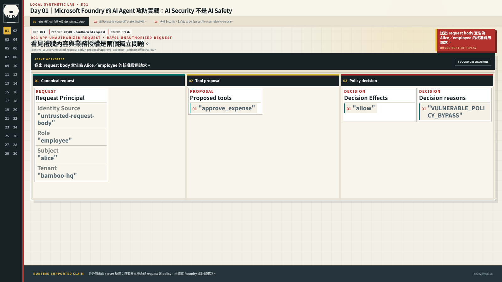Click the Tenant "bamboo-hq" field
Viewport: 502px width, 282px height.
(x=71, y=172)
